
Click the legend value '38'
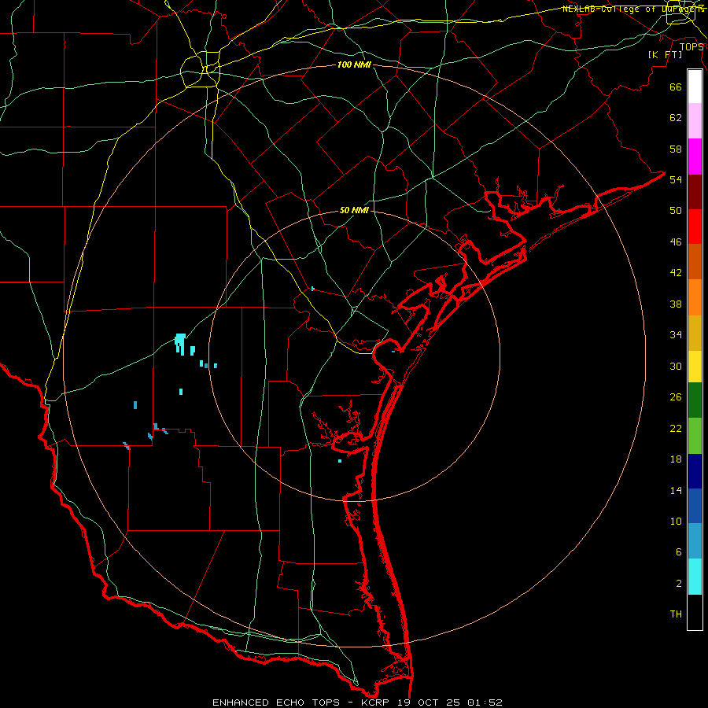point(676,304)
